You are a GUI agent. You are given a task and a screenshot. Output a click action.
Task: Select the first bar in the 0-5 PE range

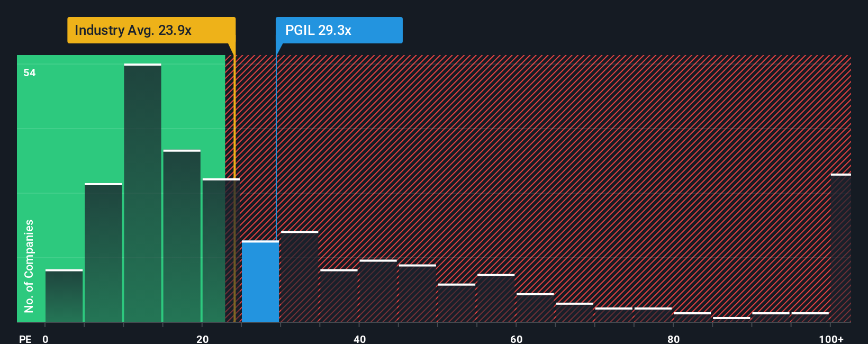click(64, 296)
